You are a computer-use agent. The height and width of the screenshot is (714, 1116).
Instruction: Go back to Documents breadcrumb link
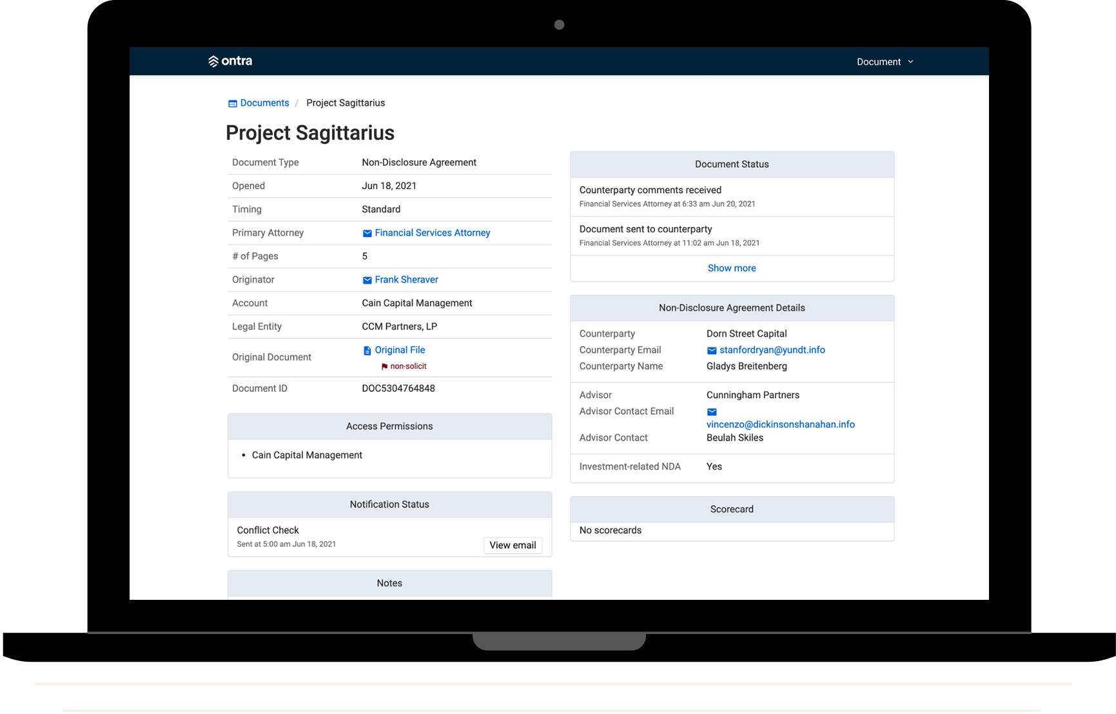264,103
